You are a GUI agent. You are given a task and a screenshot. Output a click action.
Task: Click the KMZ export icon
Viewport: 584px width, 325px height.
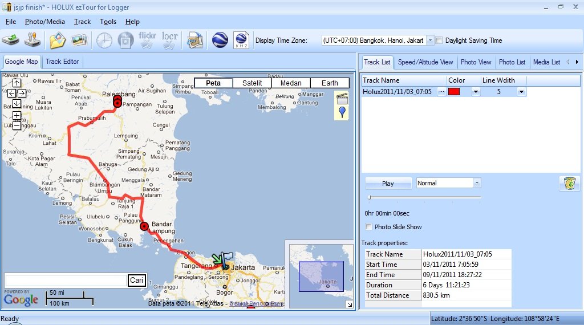pos(241,40)
